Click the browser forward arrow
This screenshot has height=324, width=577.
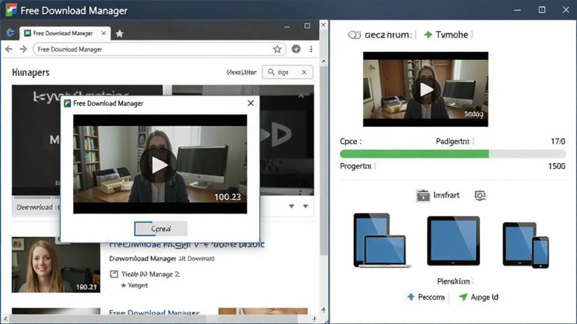tap(23, 49)
